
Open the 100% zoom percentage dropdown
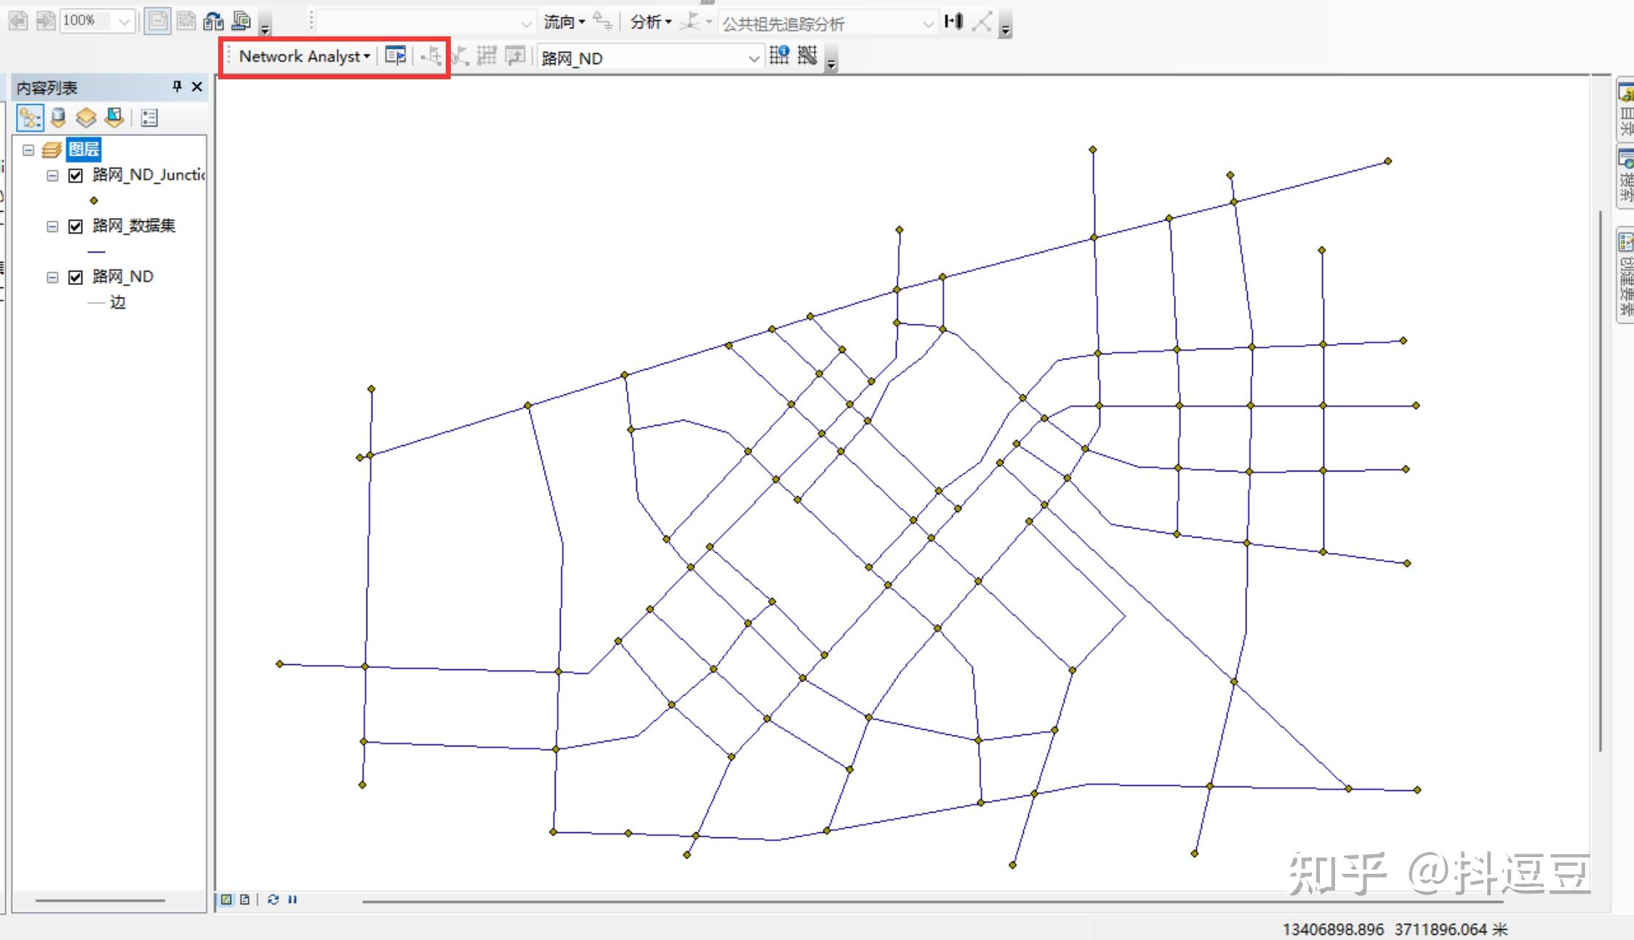coord(124,22)
